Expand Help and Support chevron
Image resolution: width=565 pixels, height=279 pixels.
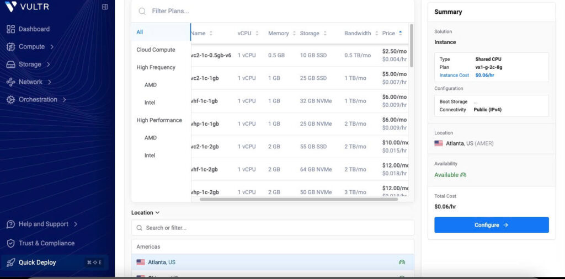point(75,224)
